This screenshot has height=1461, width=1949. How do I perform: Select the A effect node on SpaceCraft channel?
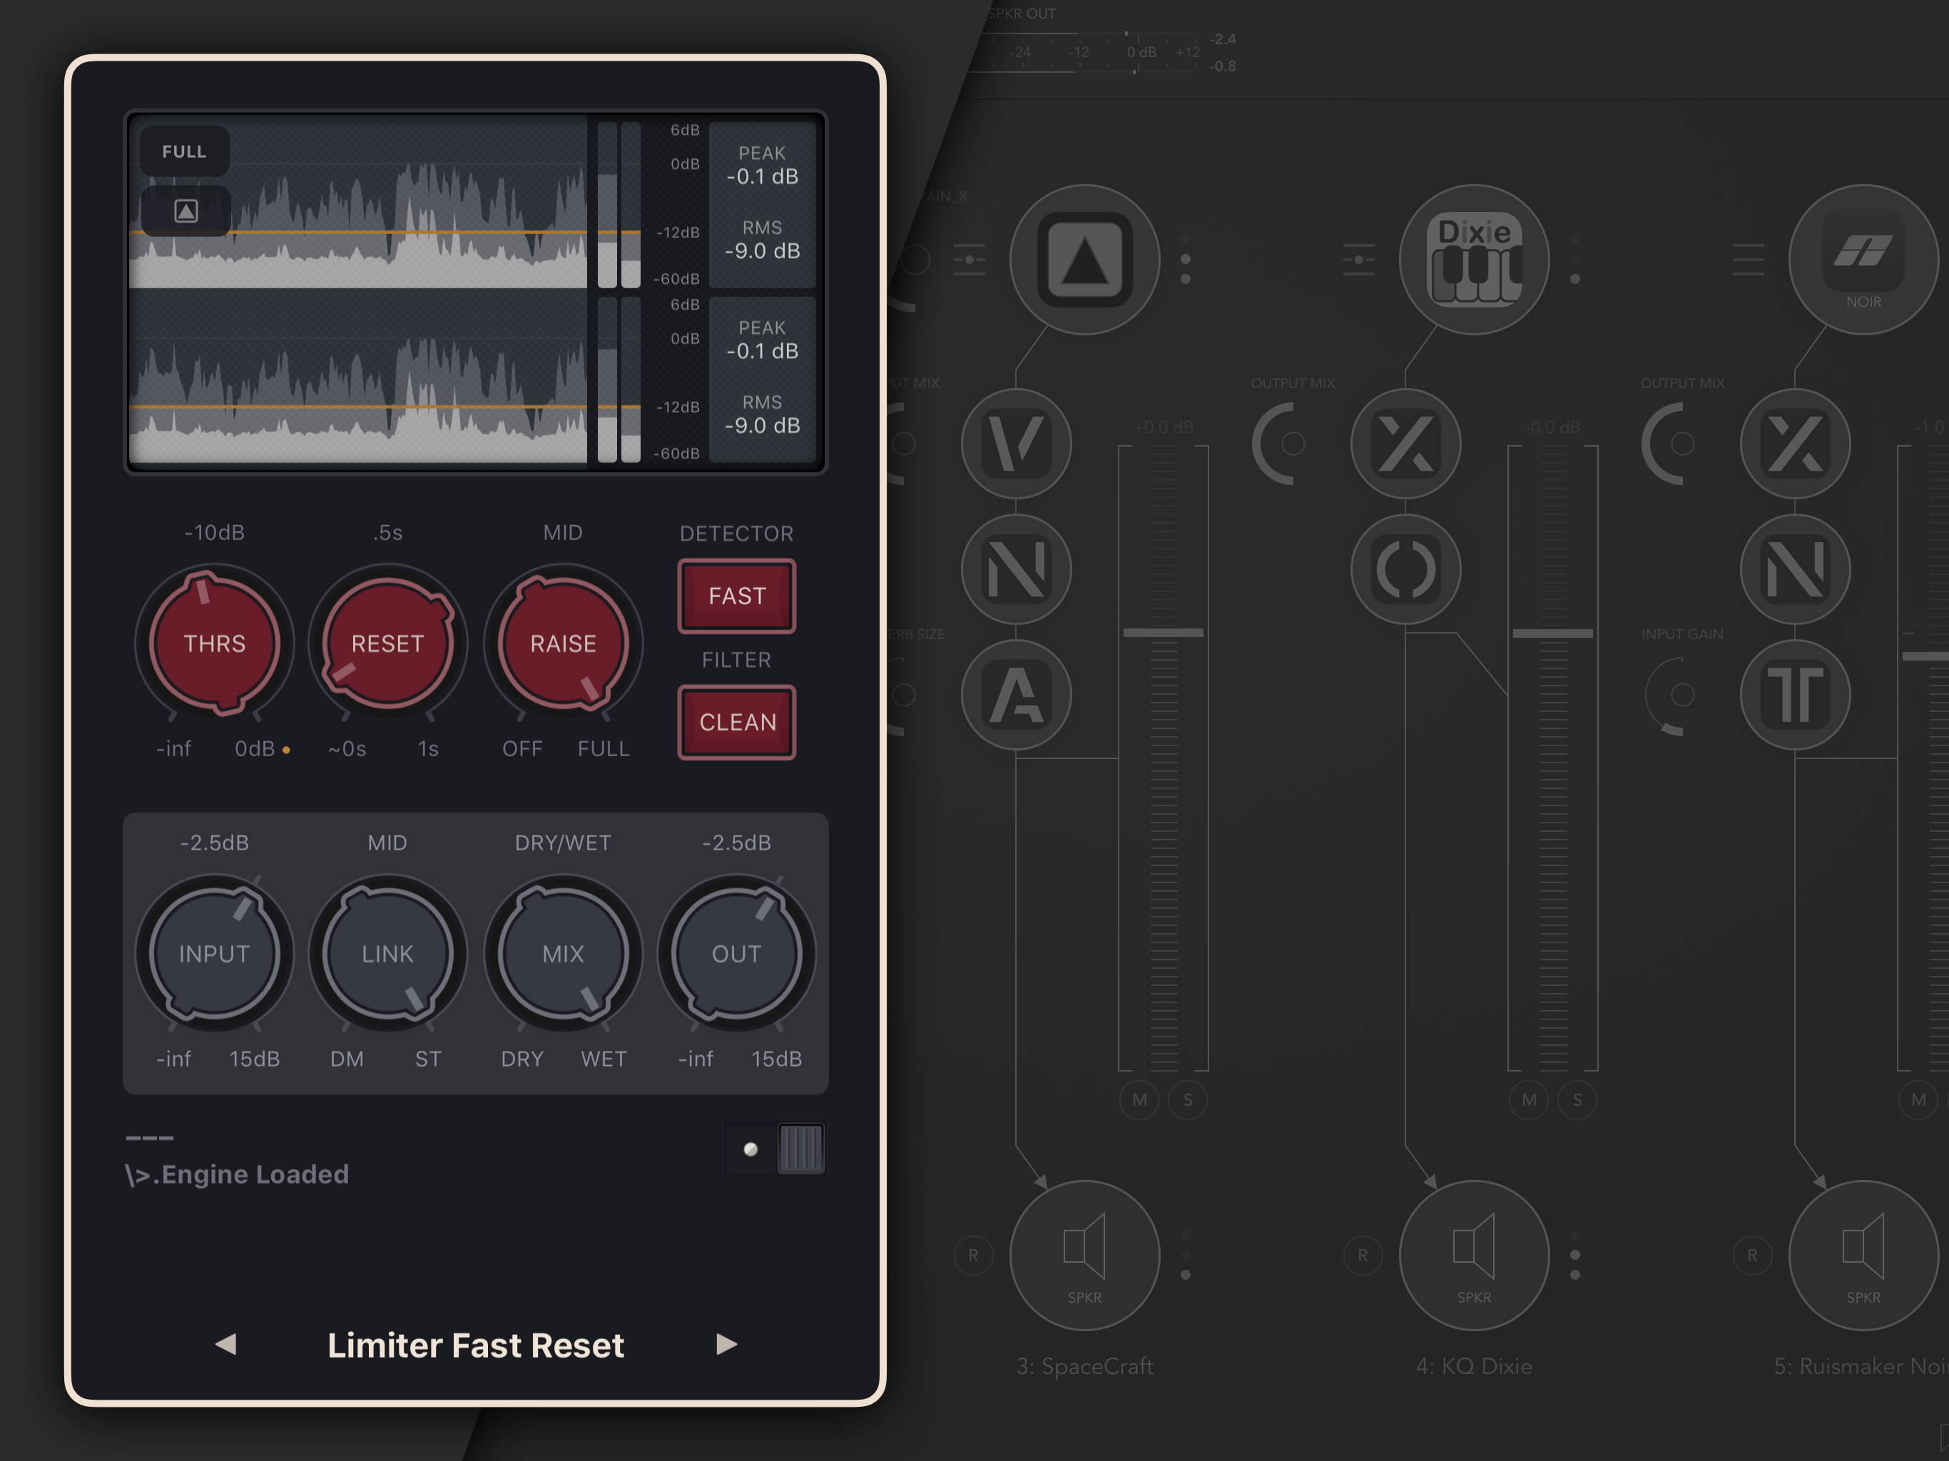click(x=1016, y=694)
